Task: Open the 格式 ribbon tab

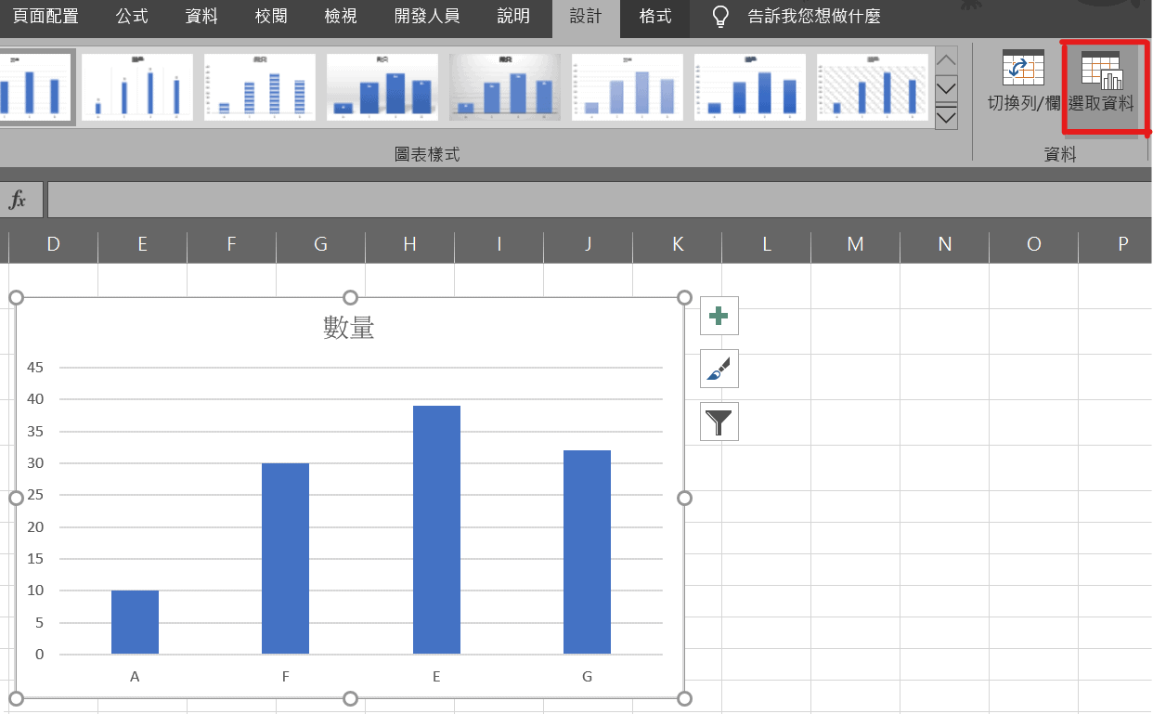Action: (x=654, y=14)
